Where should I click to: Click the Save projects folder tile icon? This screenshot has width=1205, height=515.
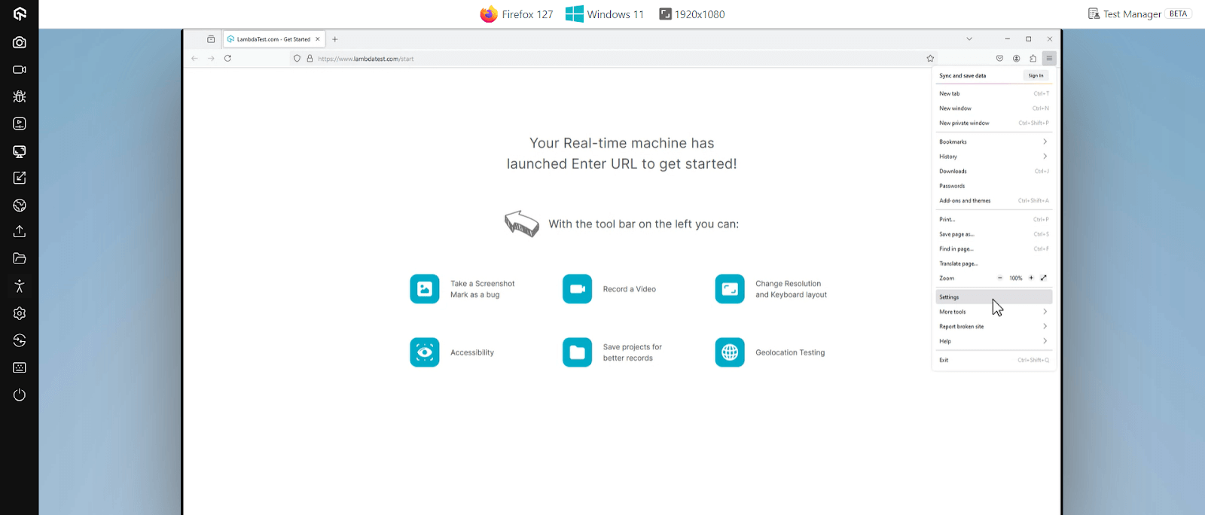coord(578,352)
